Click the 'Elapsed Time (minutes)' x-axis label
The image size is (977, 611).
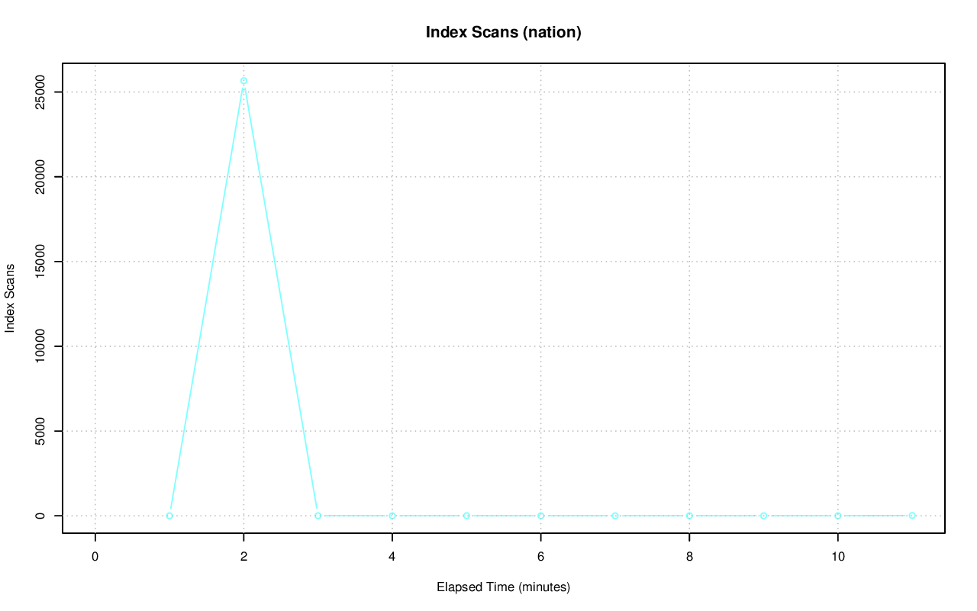[x=503, y=587]
